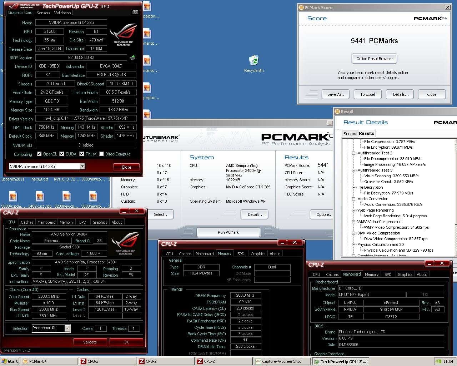The height and width of the screenshot is (366, 457).
Task: Open the Graphics Card tab in GPU-Z
Action: tap(20, 13)
